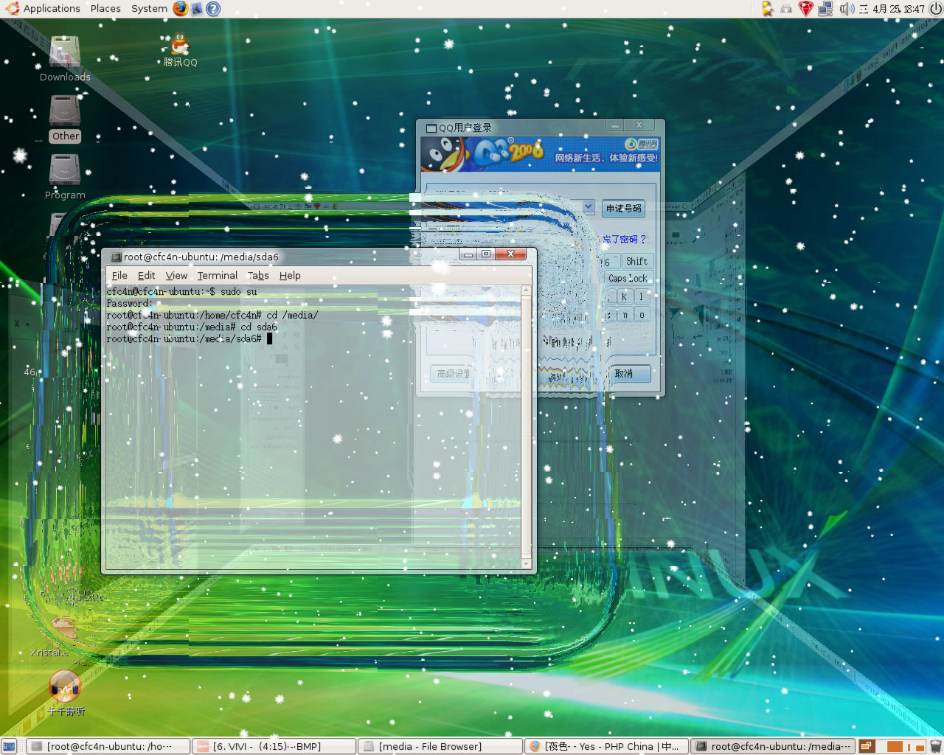Click the 'n' key on soft keyboard

625,315
